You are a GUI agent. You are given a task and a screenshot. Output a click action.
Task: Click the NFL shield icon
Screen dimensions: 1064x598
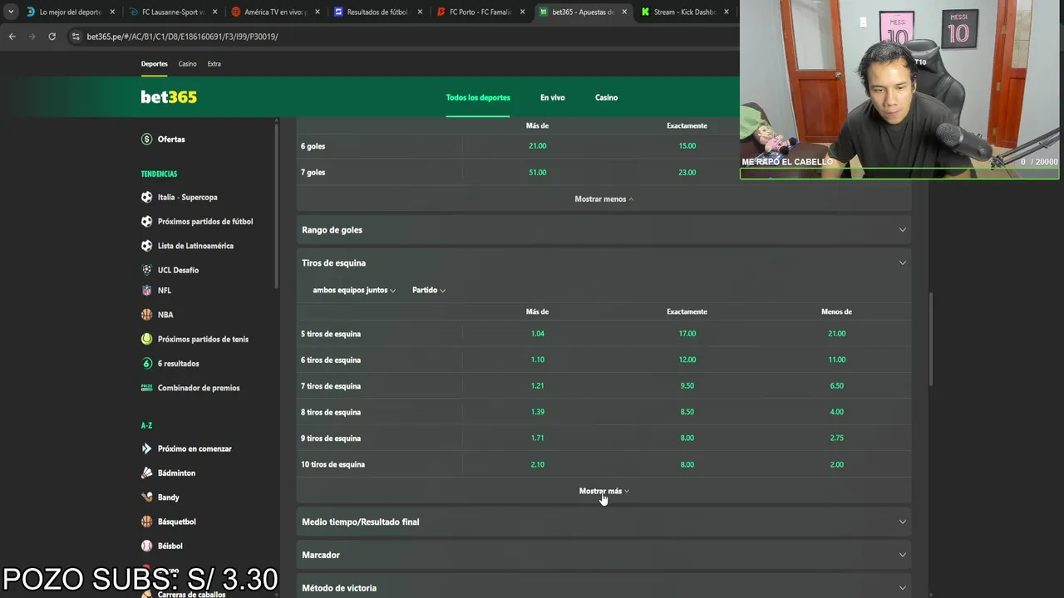coord(147,291)
